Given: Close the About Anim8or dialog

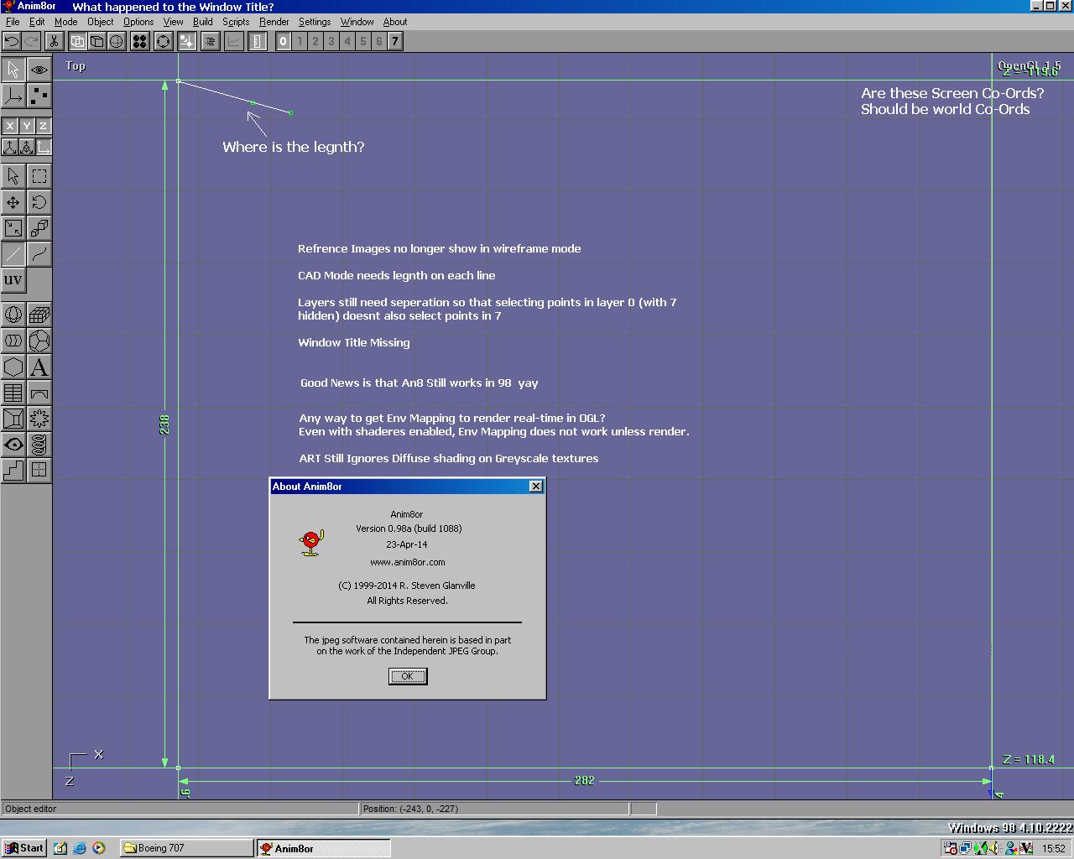Looking at the screenshot, I should click(536, 487).
